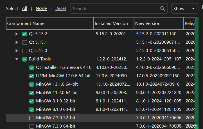Click new version 4.10.0-0-202506090... cell
203x129 pixels.
point(158,67)
